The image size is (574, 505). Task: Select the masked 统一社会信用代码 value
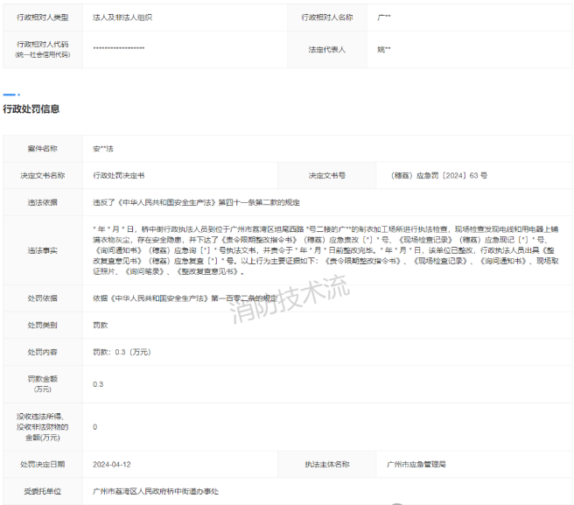[x=119, y=50]
